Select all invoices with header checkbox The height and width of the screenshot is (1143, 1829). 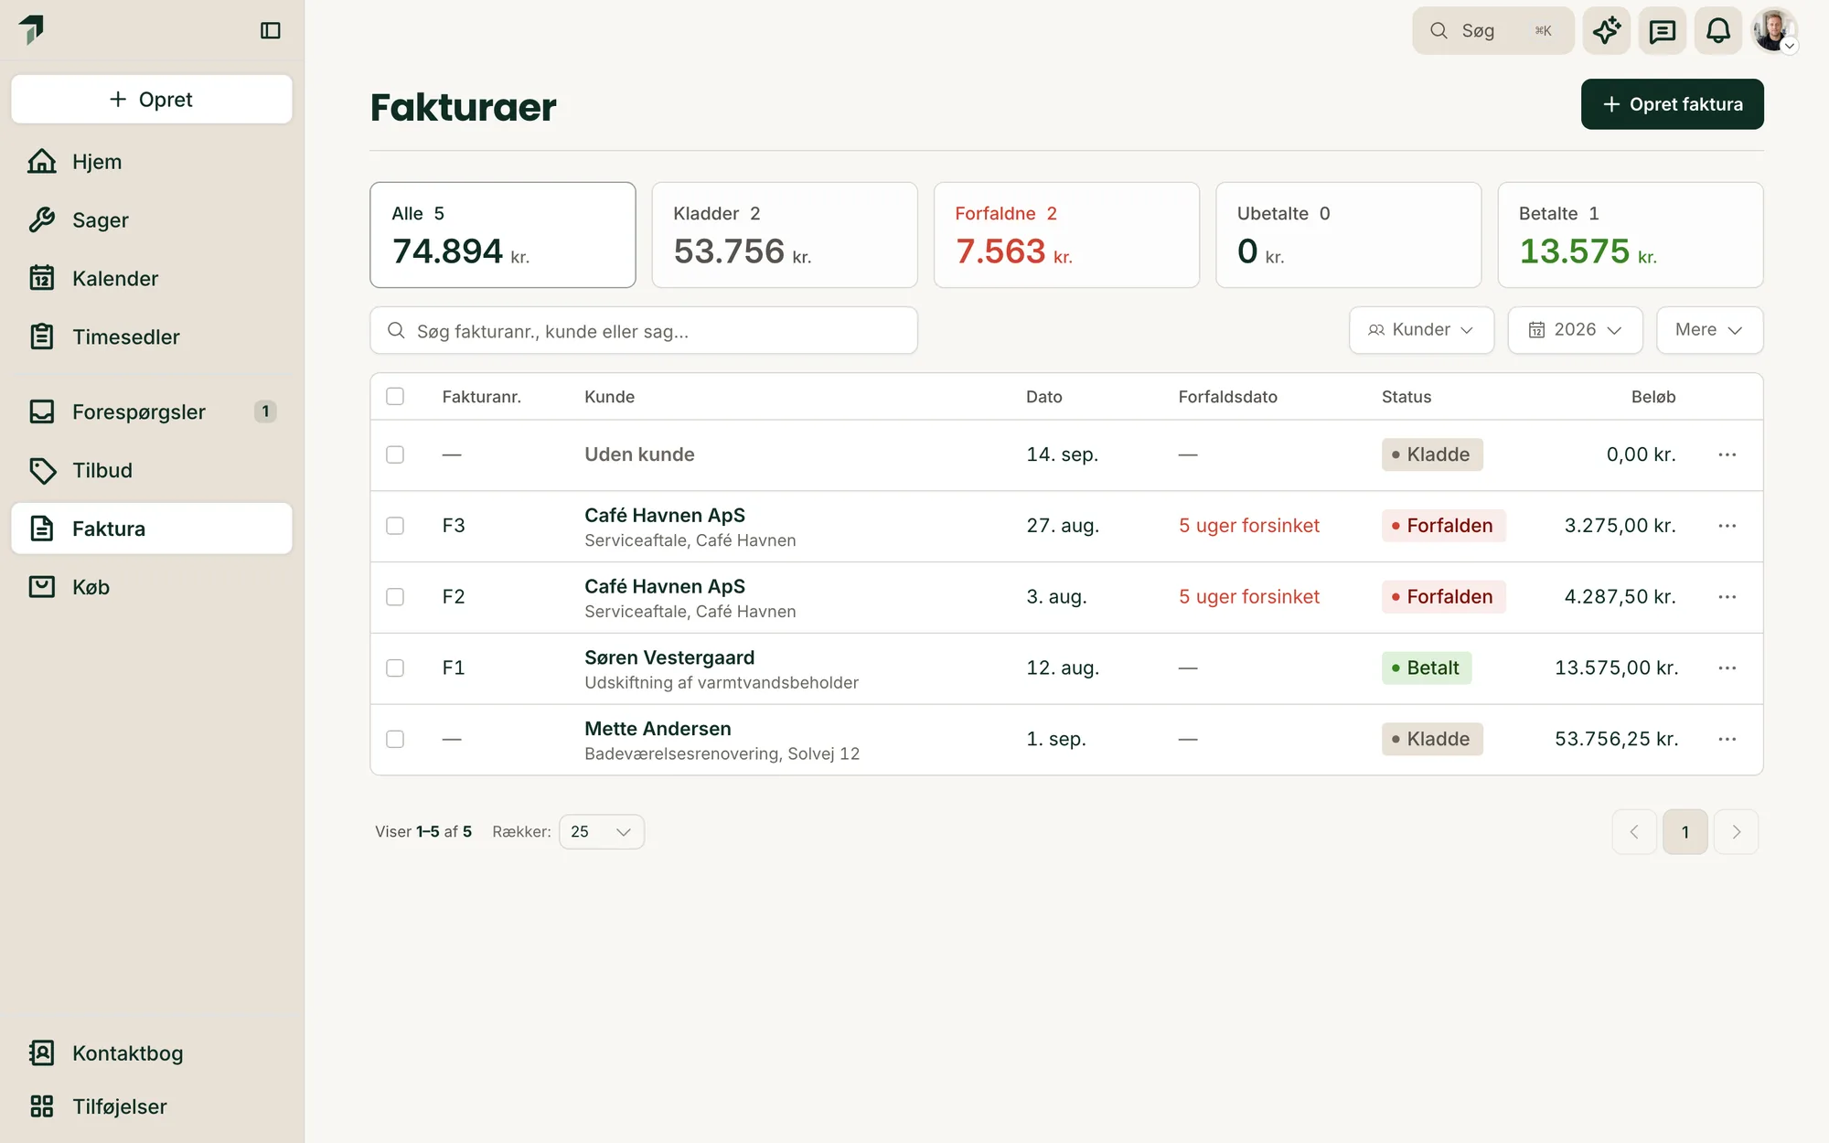click(x=395, y=396)
